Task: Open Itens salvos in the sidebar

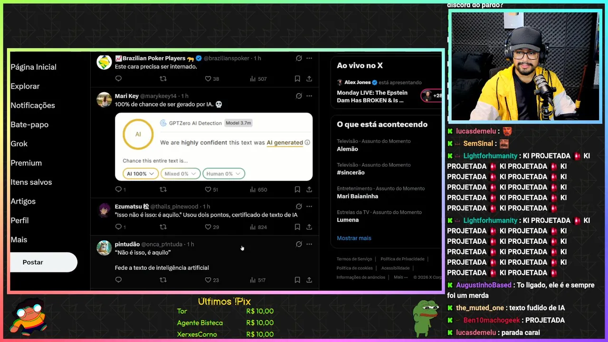Action: (x=31, y=182)
